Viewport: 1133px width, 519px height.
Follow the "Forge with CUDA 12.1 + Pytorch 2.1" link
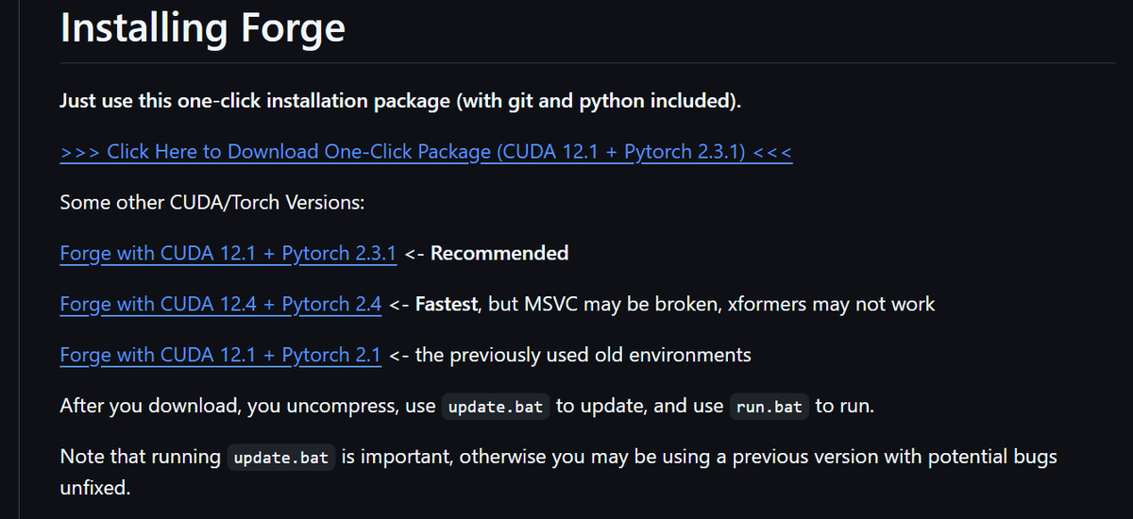click(x=220, y=355)
